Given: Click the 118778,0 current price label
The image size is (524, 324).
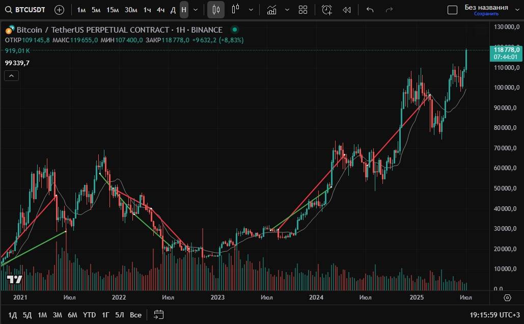Looking at the screenshot, I should coord(507,49).
